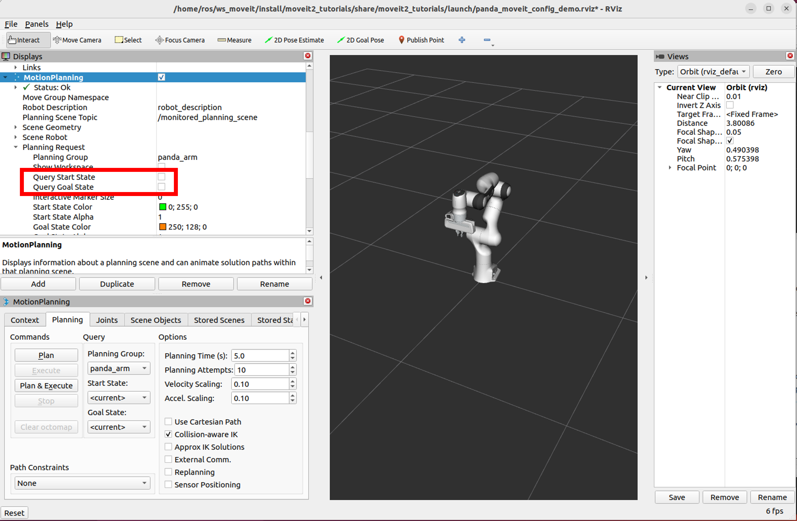The width and height of the screenshot is (797, 521).
Task: Expand the Status: Ok row
Action: (15, 87)
